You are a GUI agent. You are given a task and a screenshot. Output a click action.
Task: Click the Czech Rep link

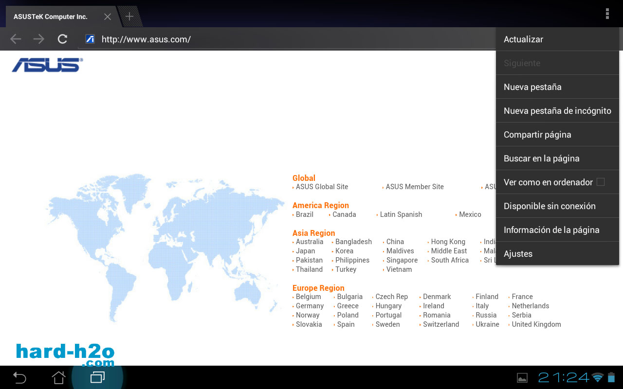(392, 297)
